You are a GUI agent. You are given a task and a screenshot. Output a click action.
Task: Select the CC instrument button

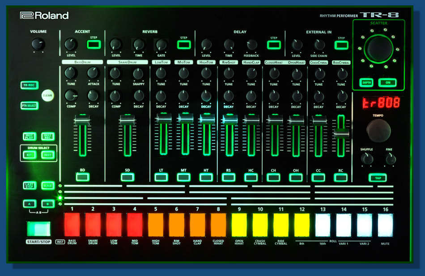pos(318,177)
